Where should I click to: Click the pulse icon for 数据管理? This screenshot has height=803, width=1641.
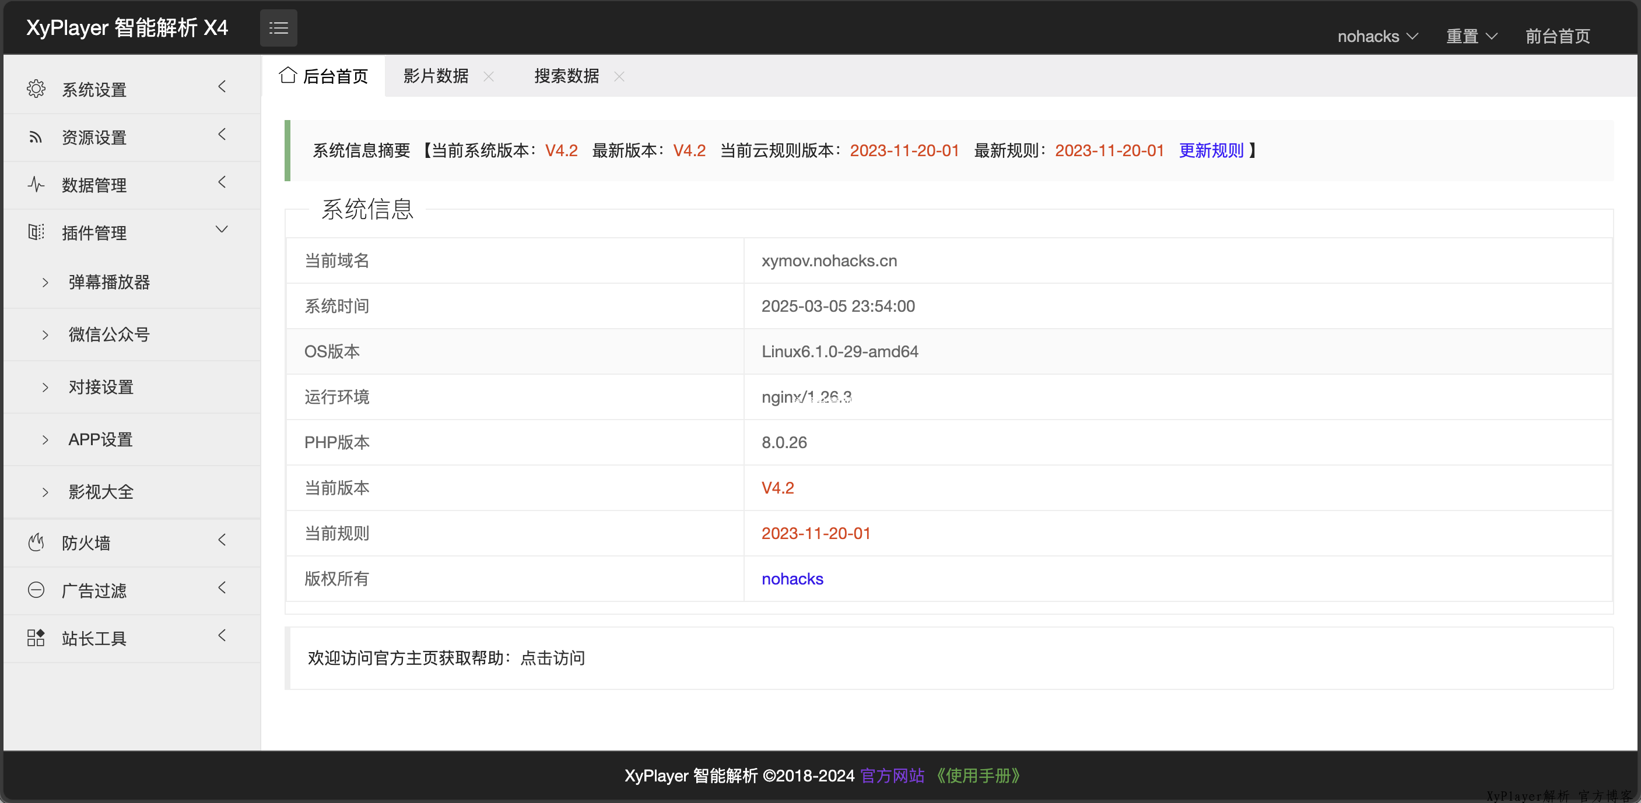36,185
